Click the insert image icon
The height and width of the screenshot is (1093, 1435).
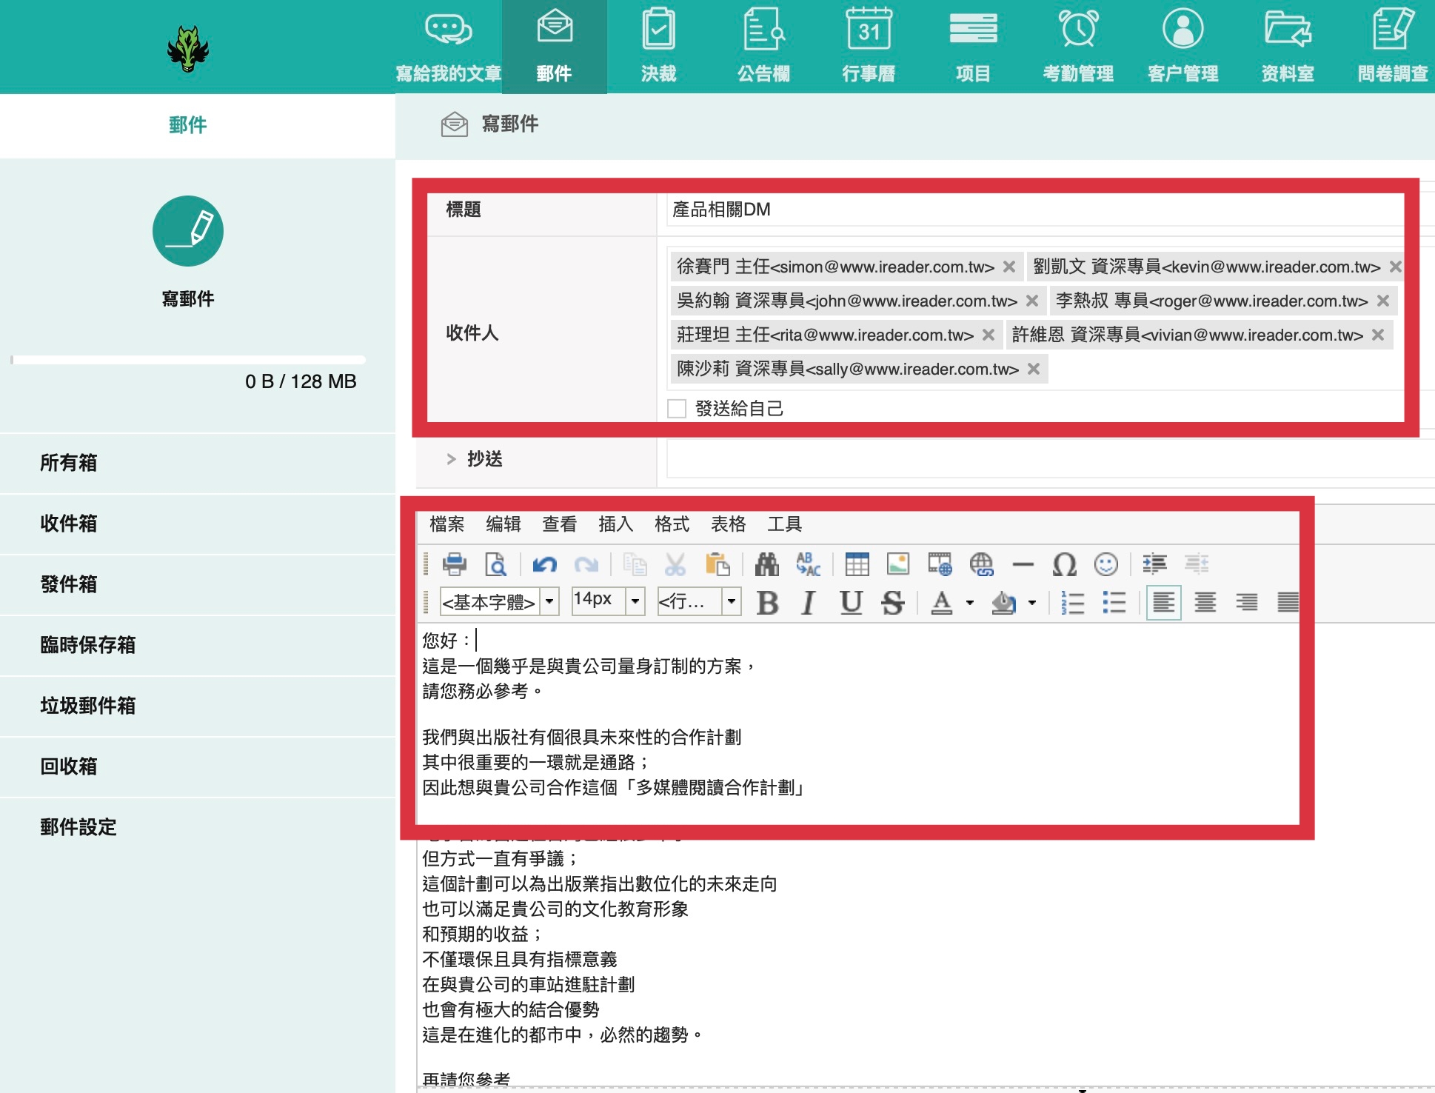pos(898,564)
